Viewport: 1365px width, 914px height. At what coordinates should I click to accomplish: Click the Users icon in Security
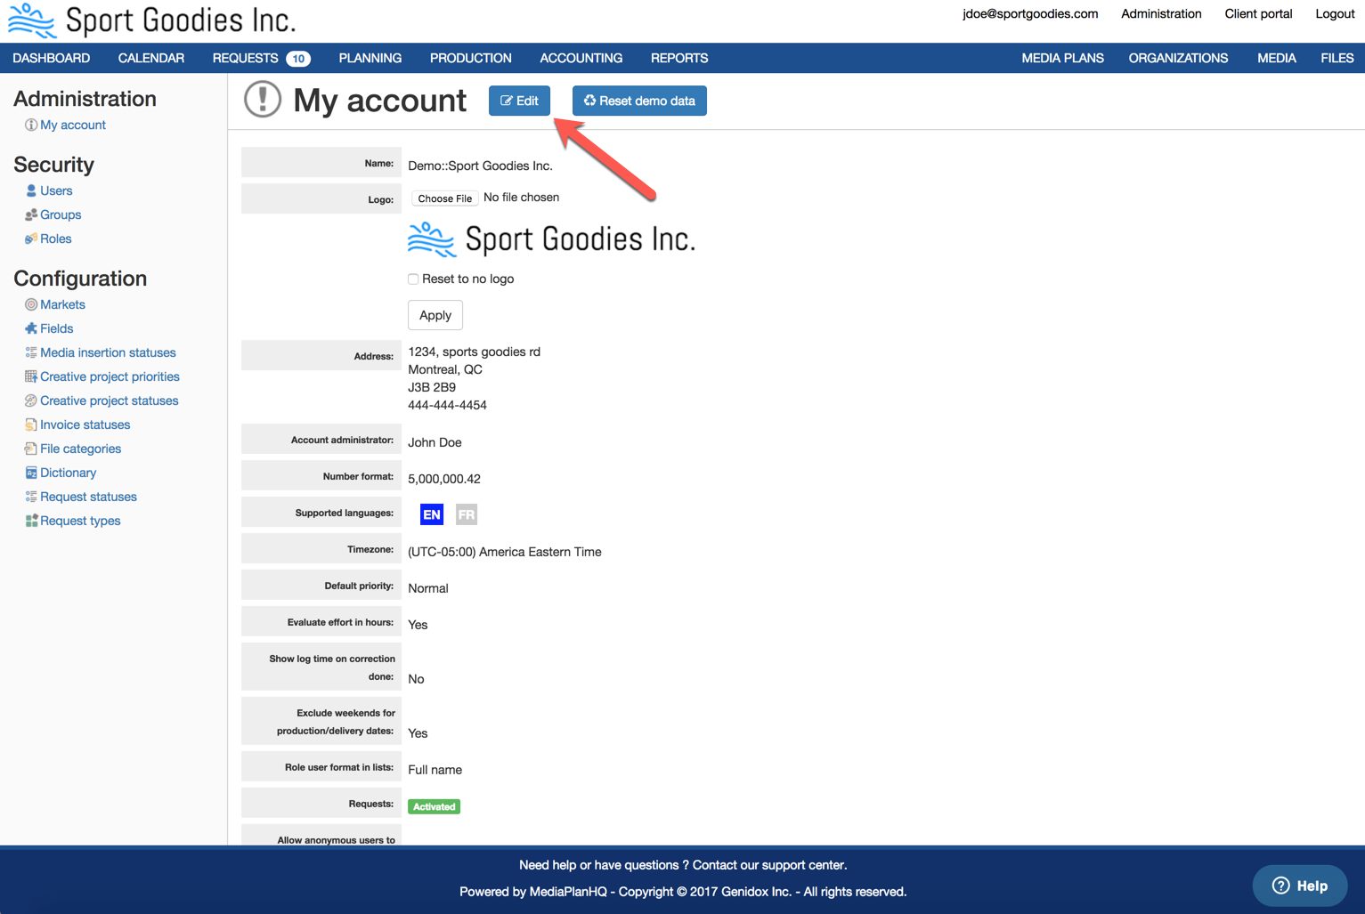click(x=31, y=190)
